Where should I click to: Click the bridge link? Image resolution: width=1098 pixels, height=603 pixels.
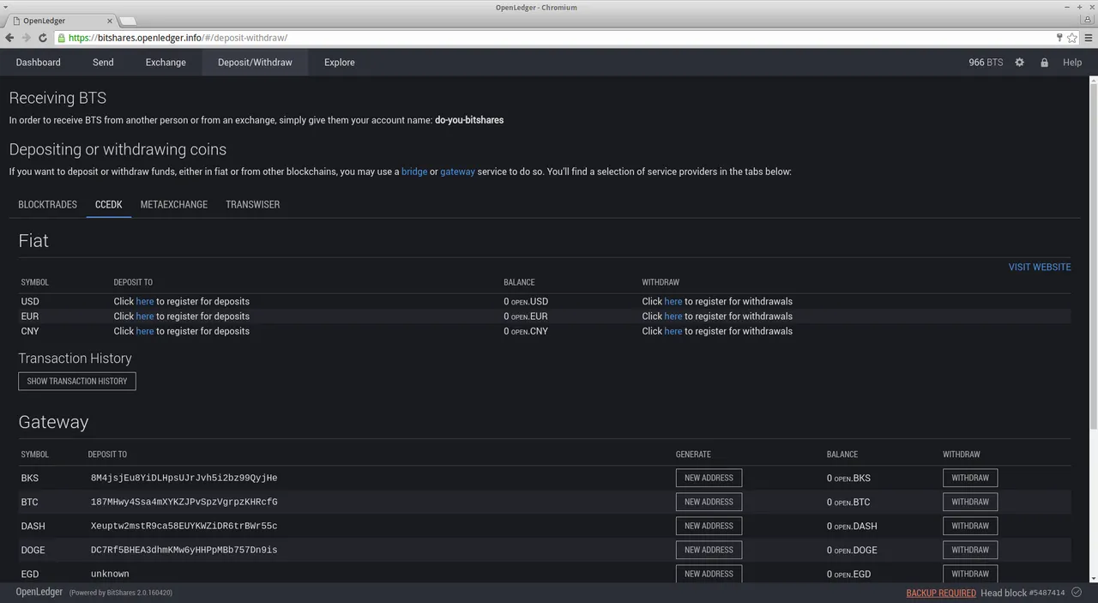click(x=414, y=172)
